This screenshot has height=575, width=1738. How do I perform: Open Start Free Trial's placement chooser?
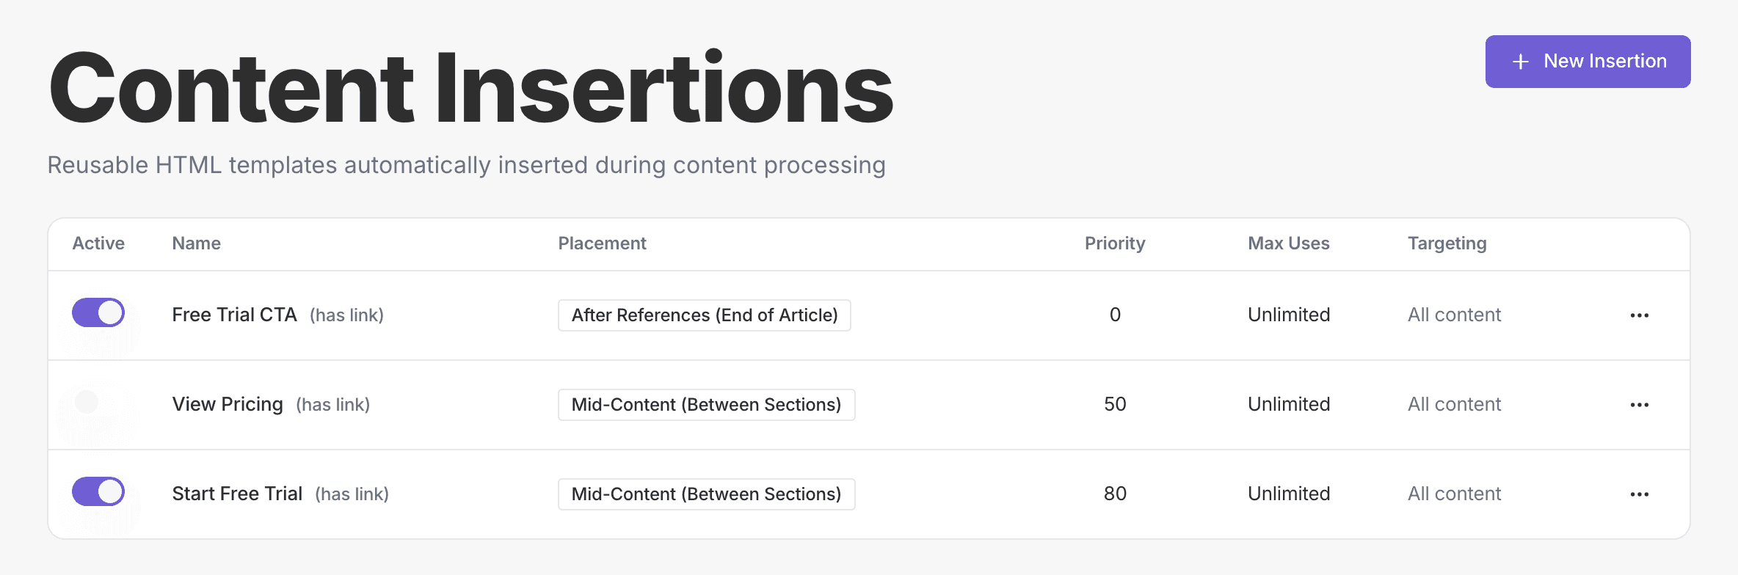[706, 494]
